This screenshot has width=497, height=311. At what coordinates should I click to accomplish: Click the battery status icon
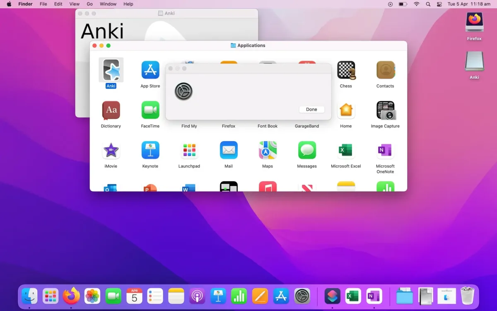click(x=403, y=4)
